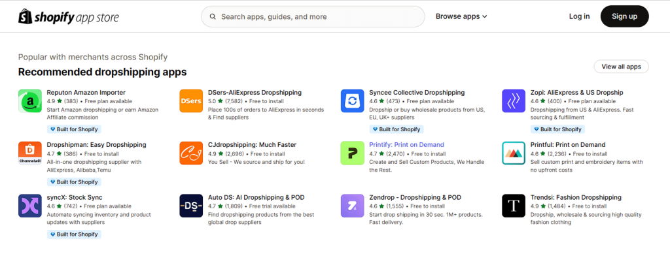Click "Start drop shipping in 30 sec" description
Viewport: 670px width, 254px height.
[x=425, y=218]
